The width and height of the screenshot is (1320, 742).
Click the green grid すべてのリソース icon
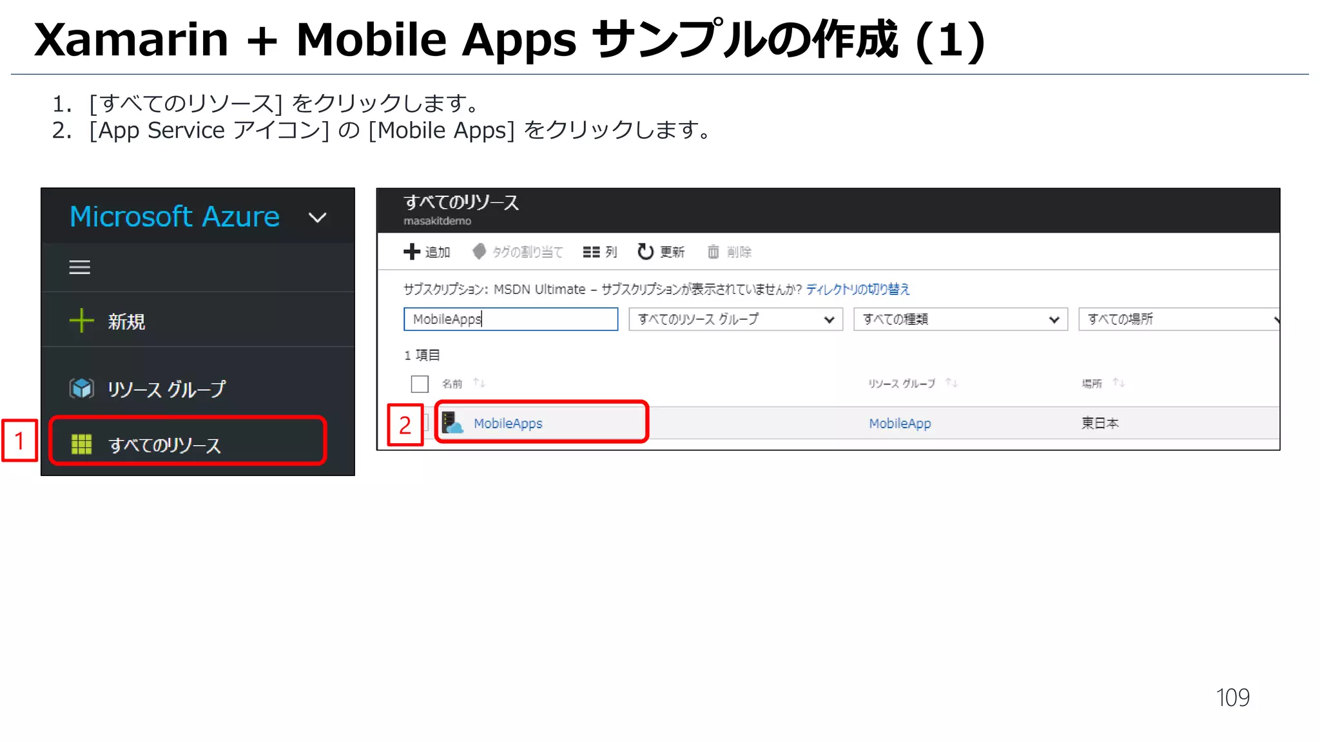click(x=81, y=444)
